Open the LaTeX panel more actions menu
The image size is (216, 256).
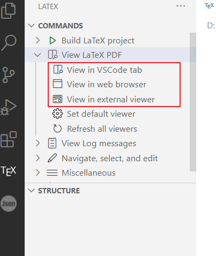(181, 6)
